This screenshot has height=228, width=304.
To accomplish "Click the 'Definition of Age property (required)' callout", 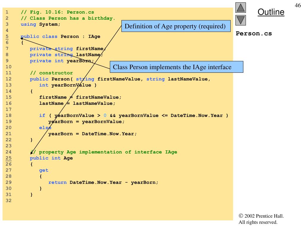I will click(x=176, y=26).
